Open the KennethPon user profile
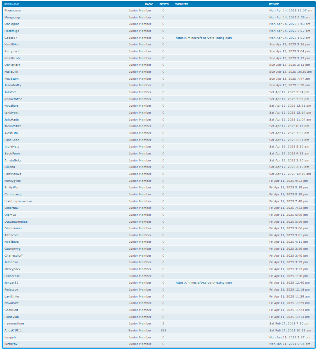The height and width of the screenshot is (349, 316). point(14,99)
